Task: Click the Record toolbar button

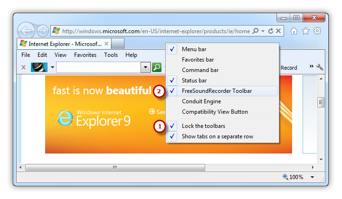Action: click(x=289, y=68)
